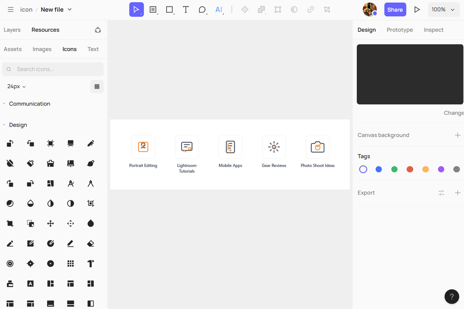Insert the crosshair focus icon

point(30,263)
